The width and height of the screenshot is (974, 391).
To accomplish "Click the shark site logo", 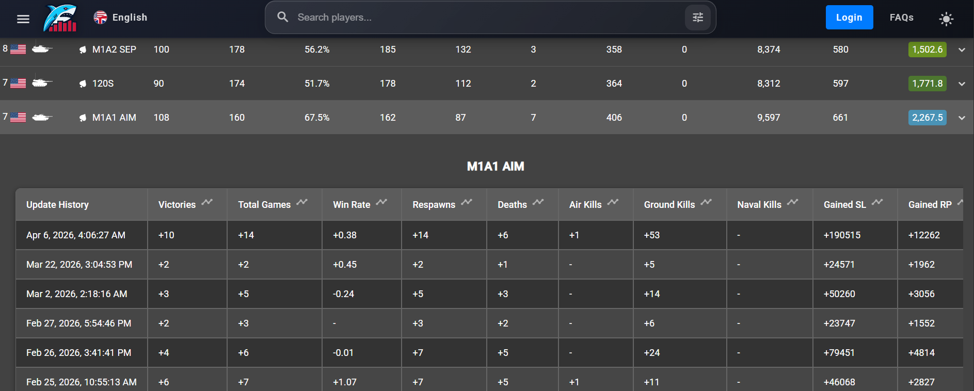I will click(x=60, y=18).
